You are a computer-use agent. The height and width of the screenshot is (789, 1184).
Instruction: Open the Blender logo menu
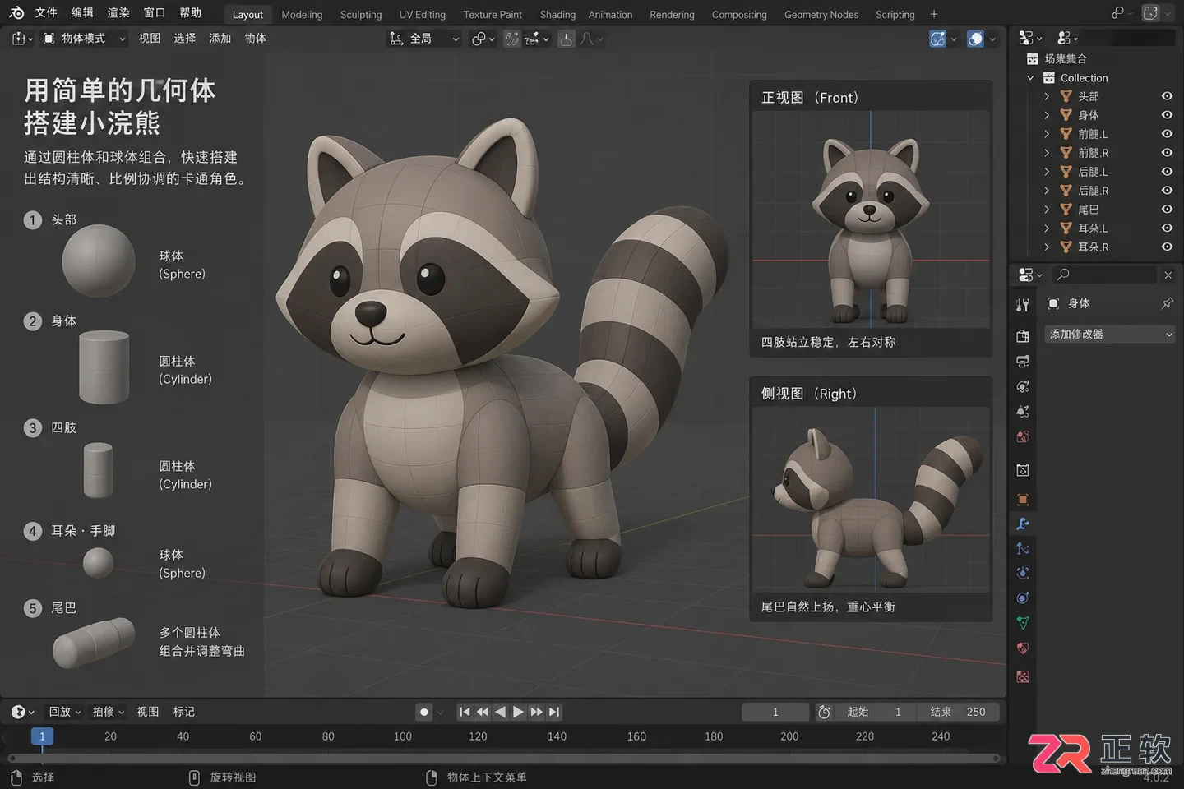click(16, 13)
